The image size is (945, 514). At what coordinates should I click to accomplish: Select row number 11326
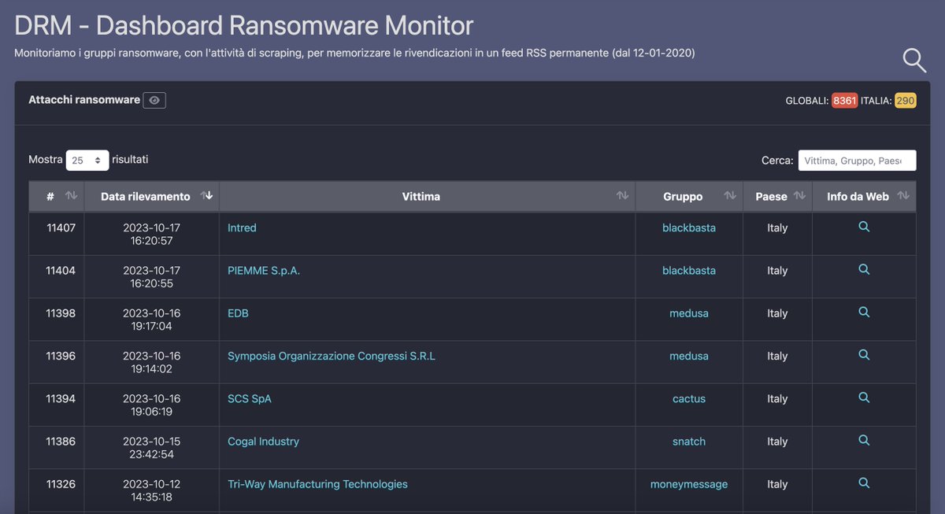click(x=61, y=484)
